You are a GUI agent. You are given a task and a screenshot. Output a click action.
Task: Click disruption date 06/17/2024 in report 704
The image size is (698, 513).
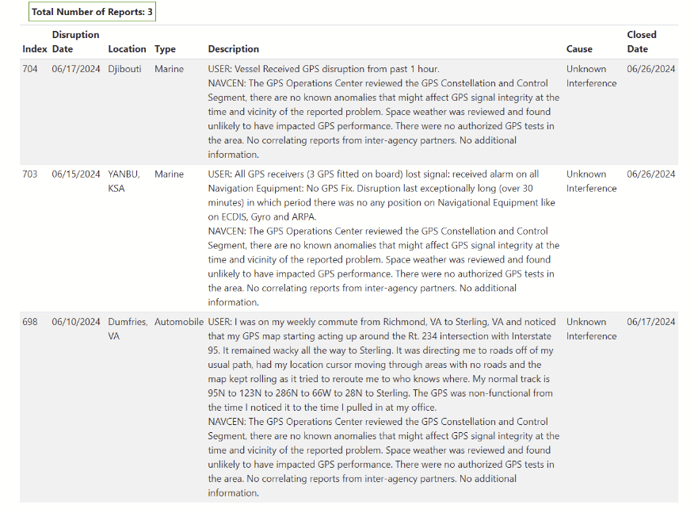[76, 69]
